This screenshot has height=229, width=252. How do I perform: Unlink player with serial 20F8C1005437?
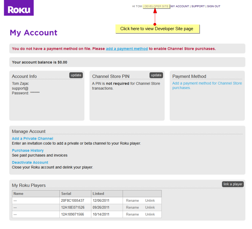coord(150,201)
